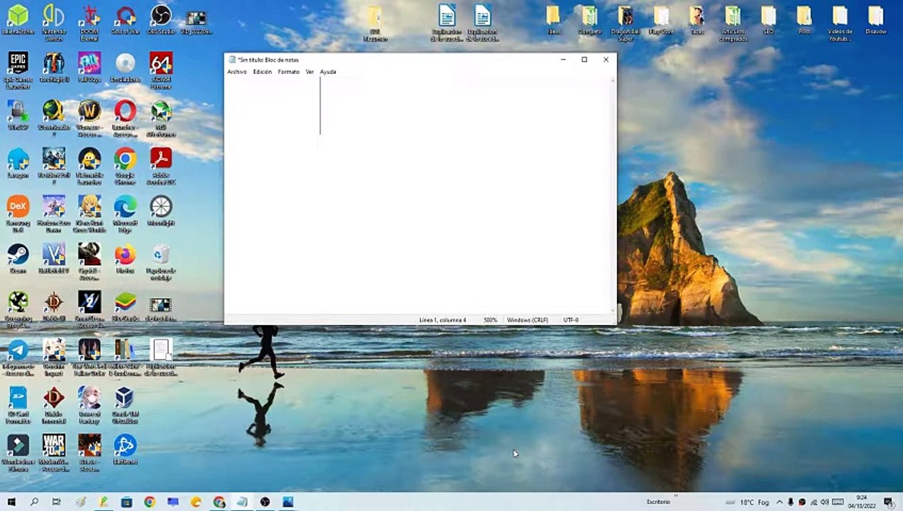Image resolution: width=903 pixels, height=511 pixels.
Task: Select the Genshin Impact desktop icon
Action: pyautogui.click(x=54, y=357)
